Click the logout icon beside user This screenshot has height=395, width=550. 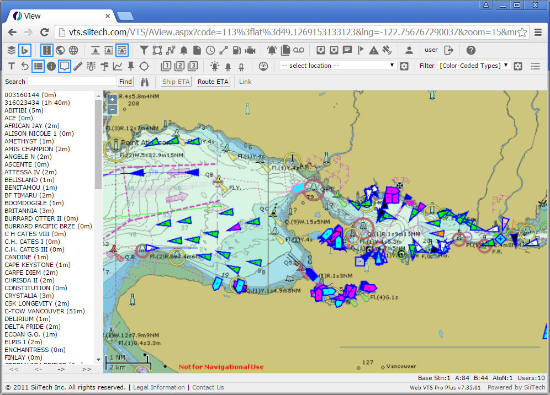point(449,50)
